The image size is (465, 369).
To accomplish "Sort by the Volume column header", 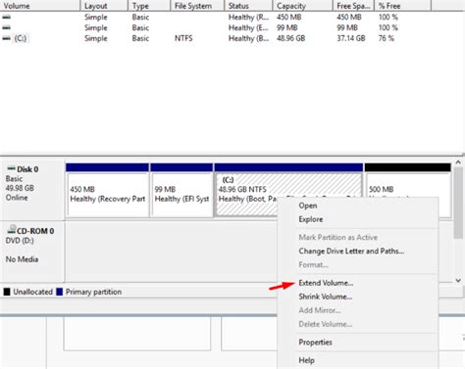I will (x=40, y=6).
